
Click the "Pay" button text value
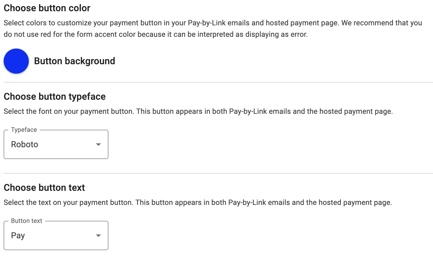pyautogui.click(x=18, y=235)
